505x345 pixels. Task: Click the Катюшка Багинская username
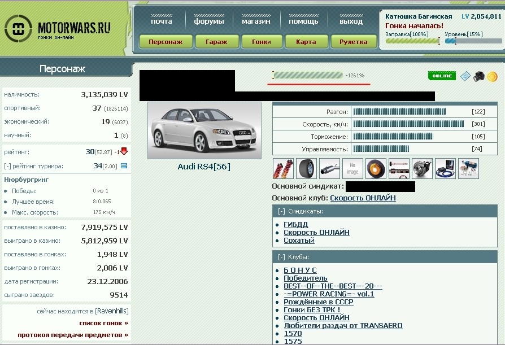(419, 16)
